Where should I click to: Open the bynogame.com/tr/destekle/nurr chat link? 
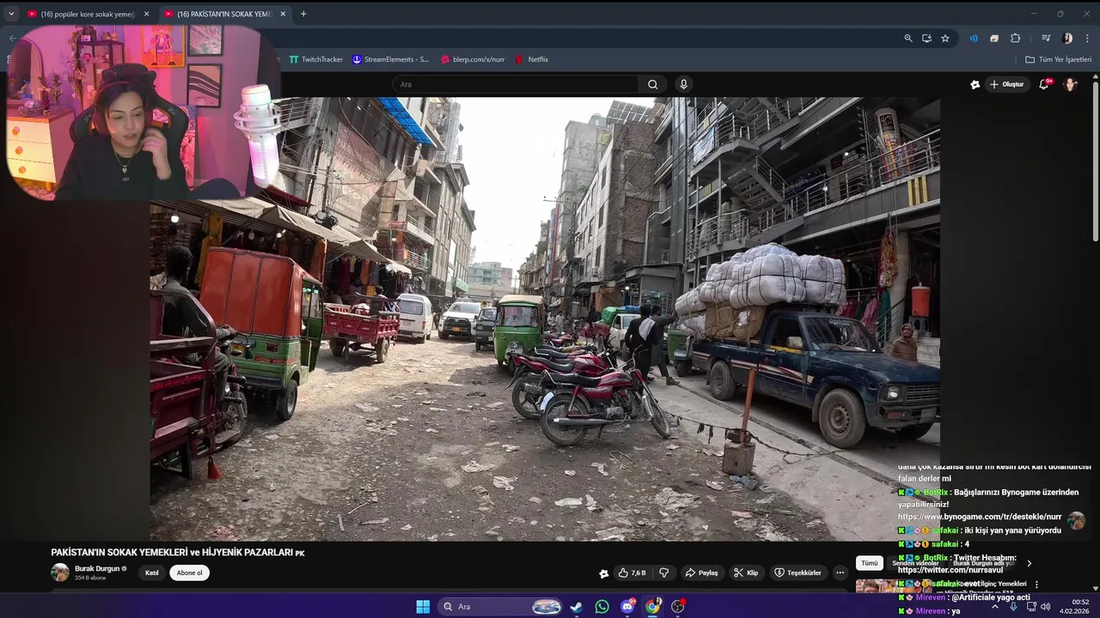980,517
